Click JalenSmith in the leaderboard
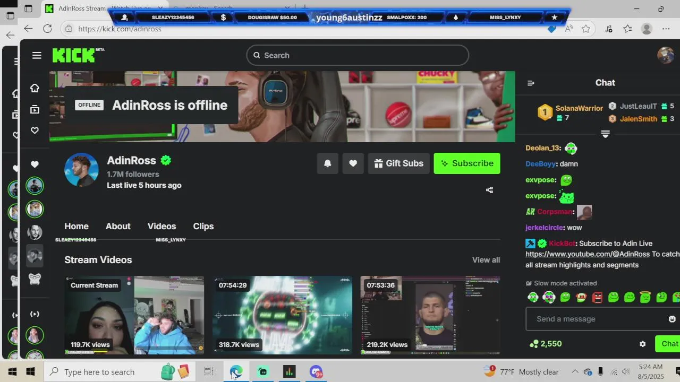 pyautogui.click(x=639, y=119)
